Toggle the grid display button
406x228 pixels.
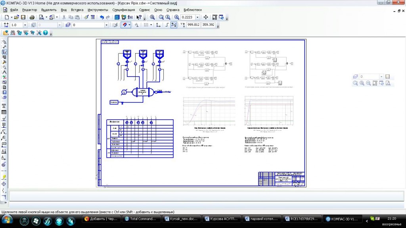(146, 25)
